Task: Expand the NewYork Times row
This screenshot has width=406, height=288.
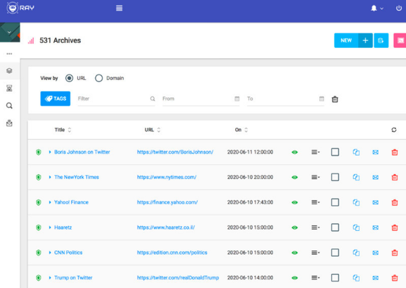Action: coord(50,177)
